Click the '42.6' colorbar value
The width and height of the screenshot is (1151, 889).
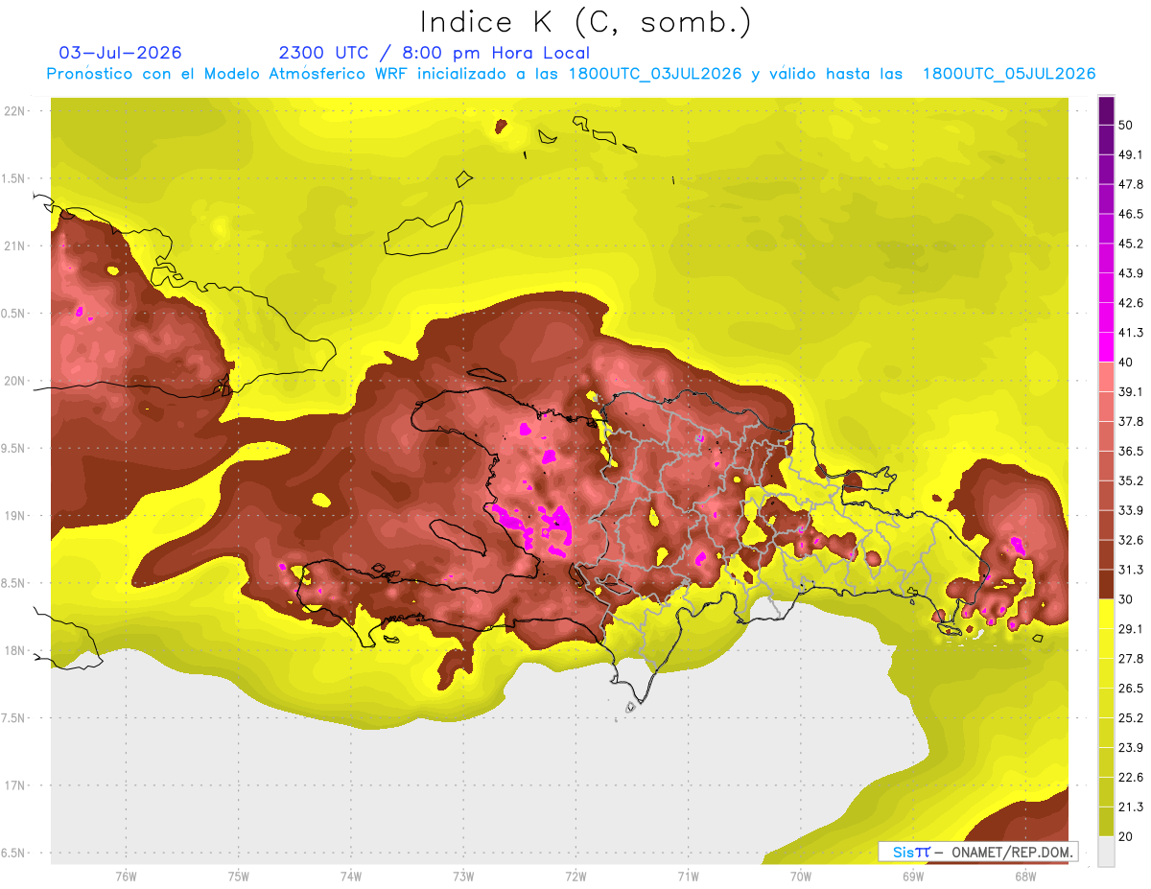click(x=1133, y=303)
